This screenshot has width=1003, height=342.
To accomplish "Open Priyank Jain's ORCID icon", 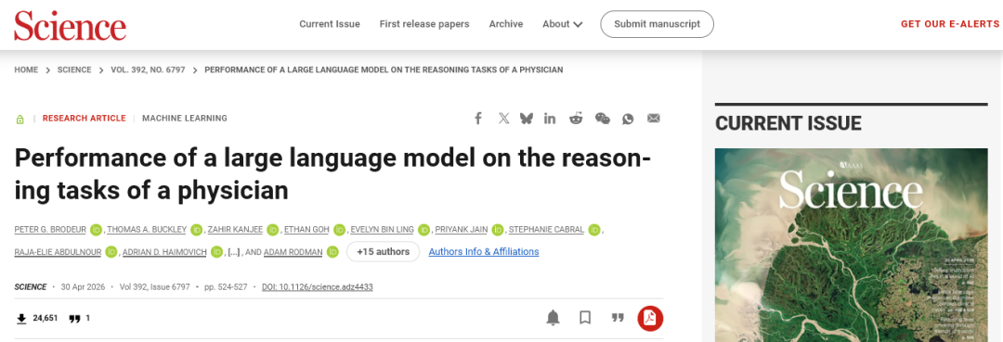I will [x=498, y=230].
